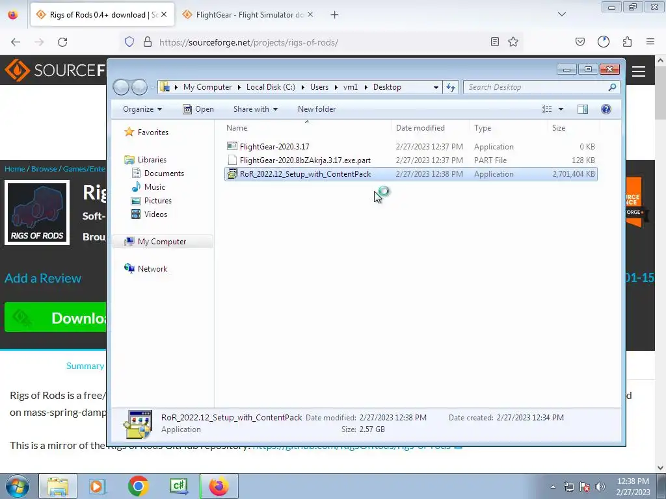List all tabs dropdown arrow in Firefox
This screenshot has height=499, width=666.
pos(562,14)
